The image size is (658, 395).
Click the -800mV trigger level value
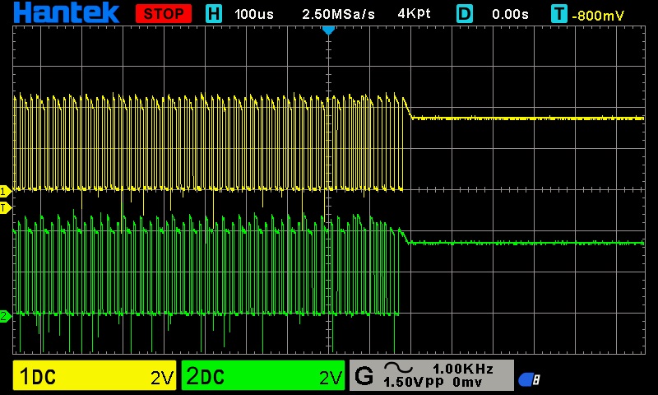(598, 16)
